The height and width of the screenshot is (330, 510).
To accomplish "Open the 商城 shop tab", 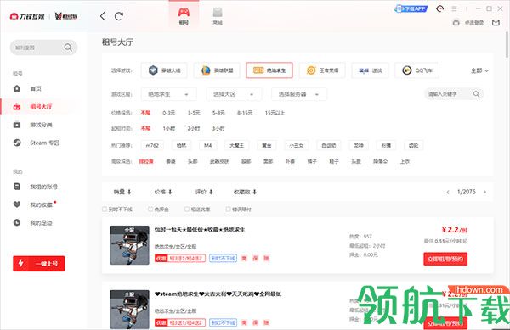I will (x=218, y=16).
